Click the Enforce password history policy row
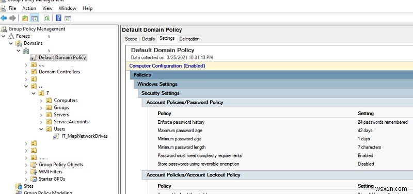This screenshot has width=413, height=194. (x=285, y=122)
